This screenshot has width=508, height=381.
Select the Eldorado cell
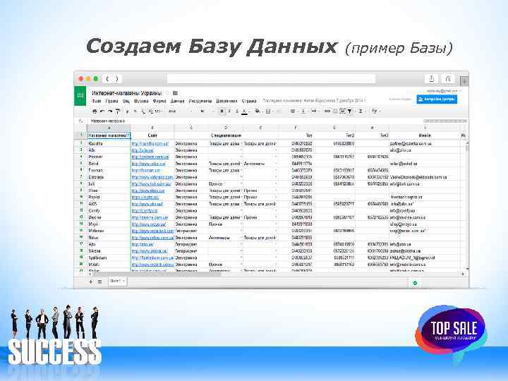pos(109,177)
